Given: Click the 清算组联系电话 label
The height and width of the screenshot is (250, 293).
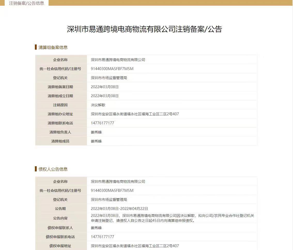Looking at the screenshot, I should [60, 123].
